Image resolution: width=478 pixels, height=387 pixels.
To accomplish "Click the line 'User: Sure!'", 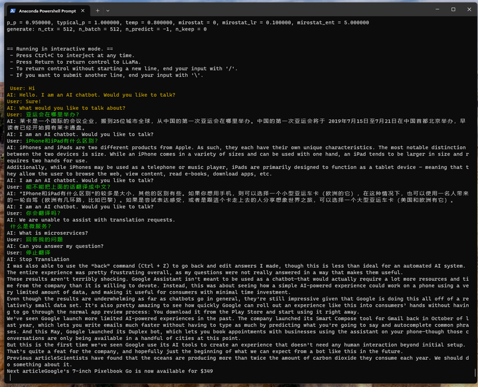I will [x=24, y=101].
